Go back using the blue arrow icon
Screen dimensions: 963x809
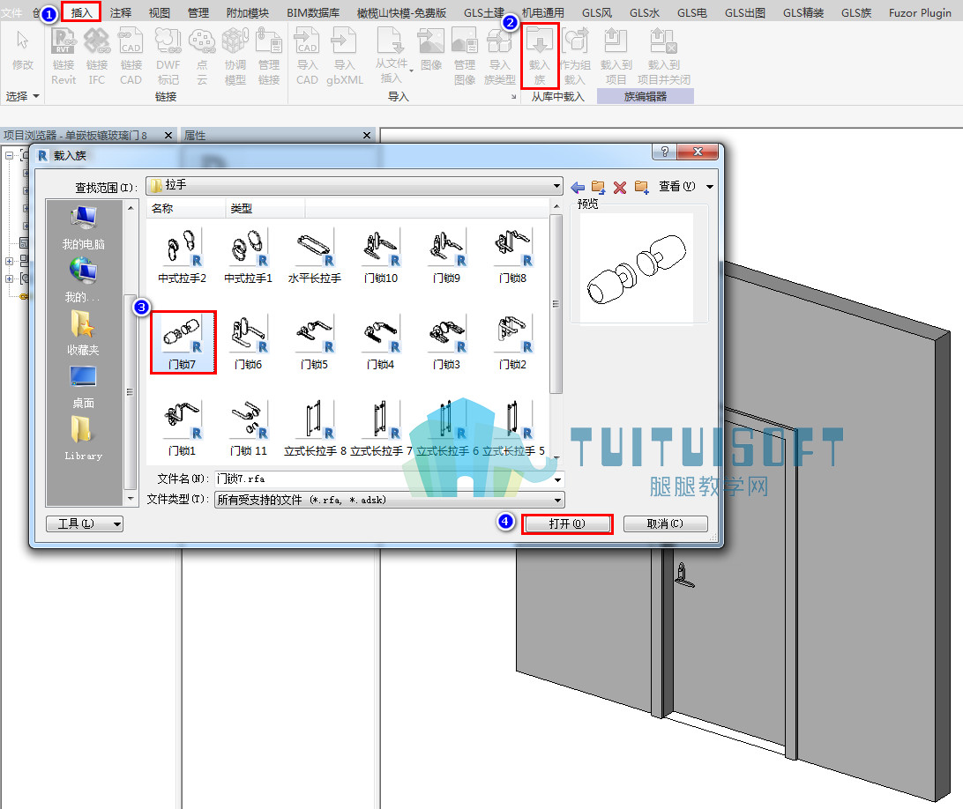coord(578,187)
